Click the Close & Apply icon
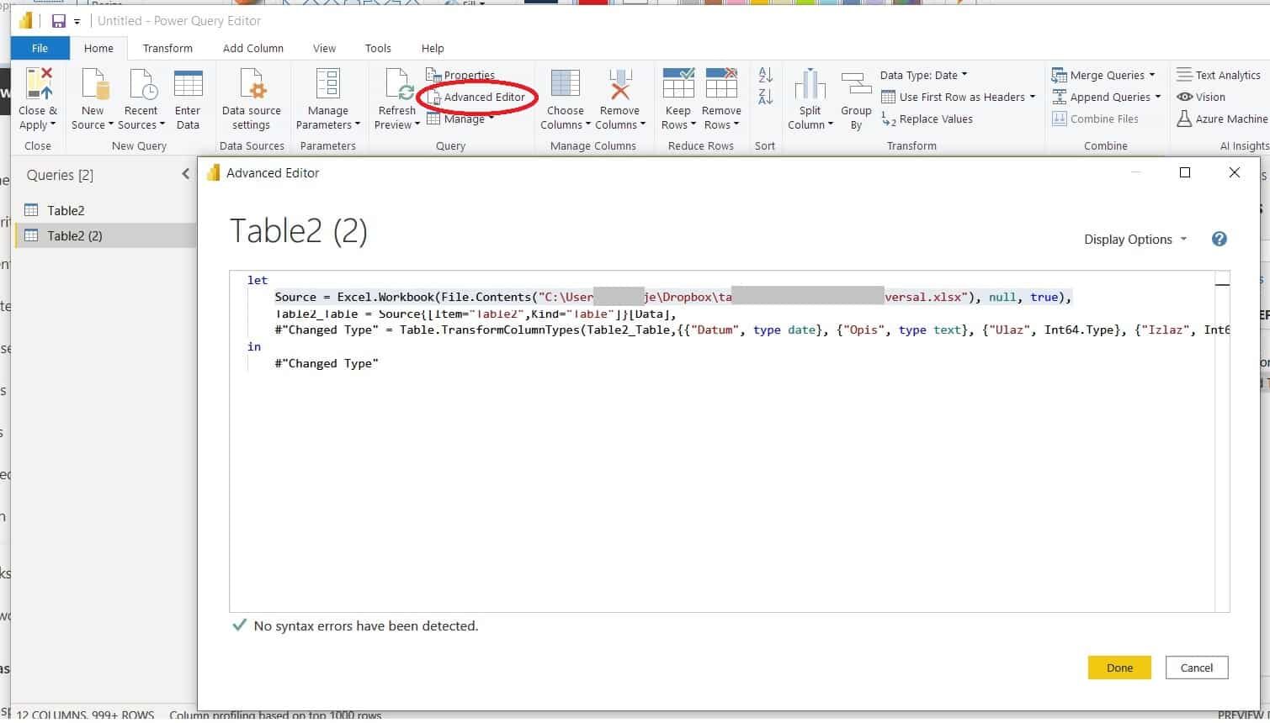The image size is (1270, 723). 39,84
